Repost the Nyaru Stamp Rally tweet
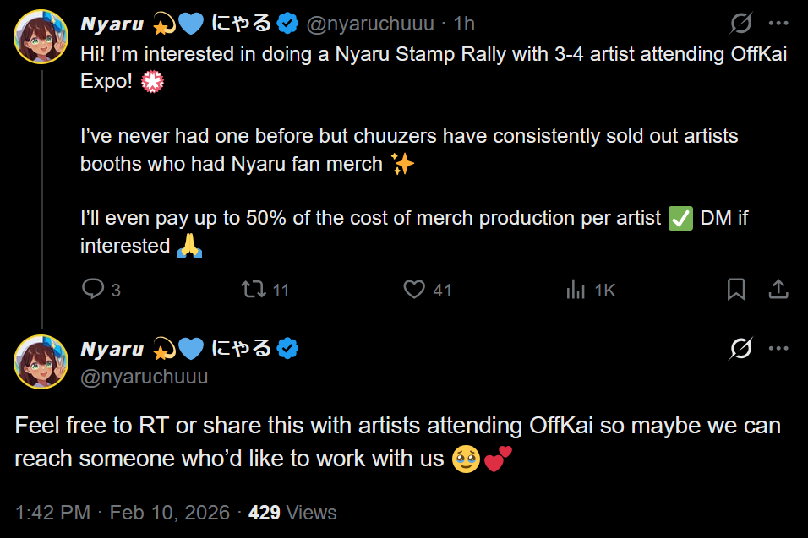808x538 pixels. (x=254, y=290)
